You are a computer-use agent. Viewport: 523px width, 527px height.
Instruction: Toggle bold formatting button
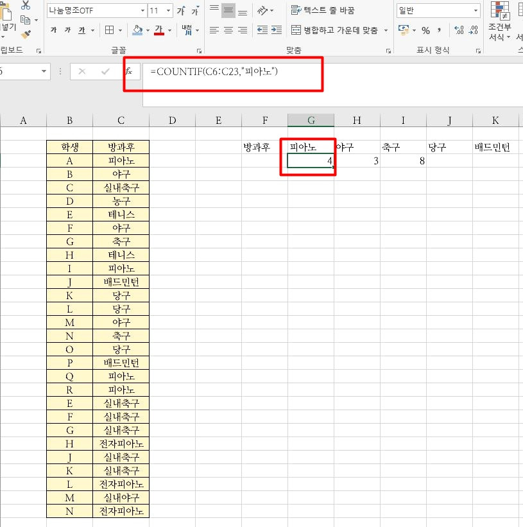[x=54, y=30]
